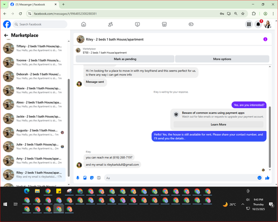The image size is (278, 222).
Task: Open the notifications bell
Action: [x=258, y=24]
